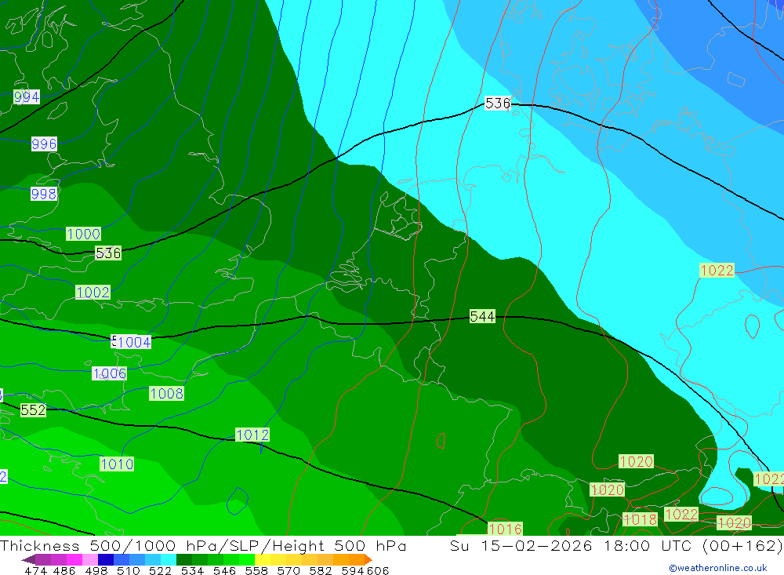Select the 1004 pressure label
Image resolution: width=784 pixels, height=575 pixels.
point(134,342)
